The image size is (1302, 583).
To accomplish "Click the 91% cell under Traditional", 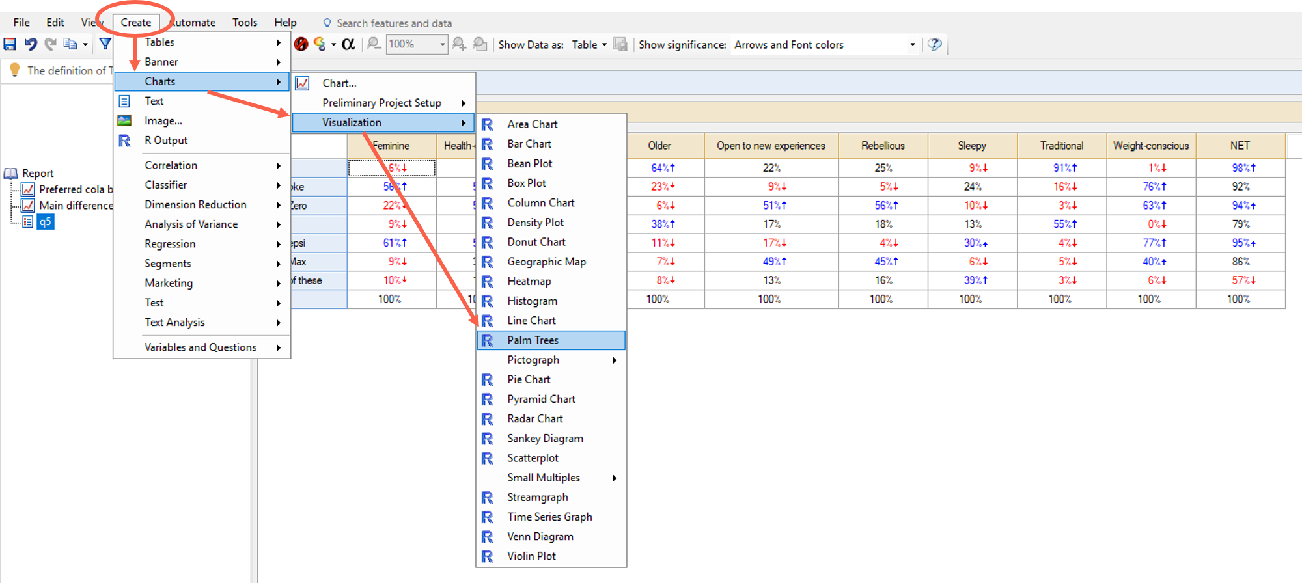I will (1062, 168).
